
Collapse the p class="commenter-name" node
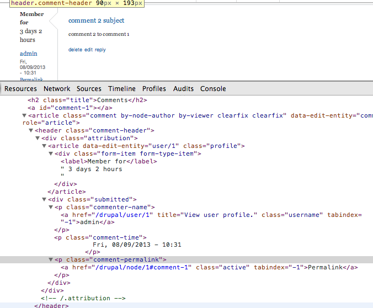coord(51,207)
